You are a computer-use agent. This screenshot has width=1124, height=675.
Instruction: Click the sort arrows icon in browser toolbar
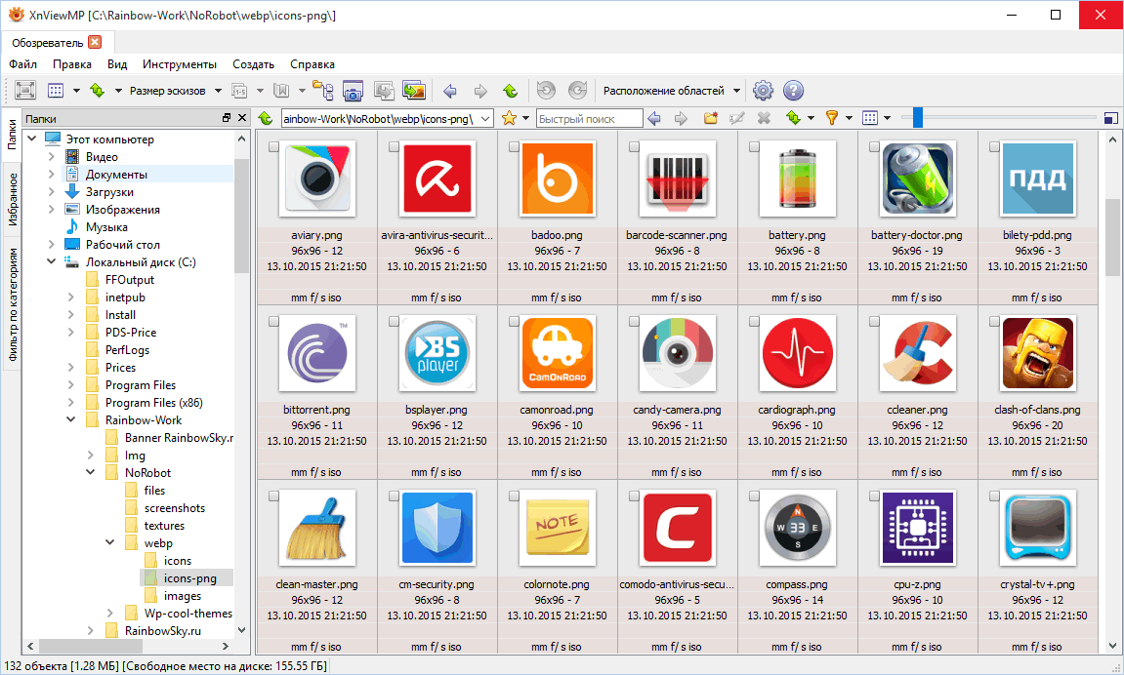pos(794,118)
